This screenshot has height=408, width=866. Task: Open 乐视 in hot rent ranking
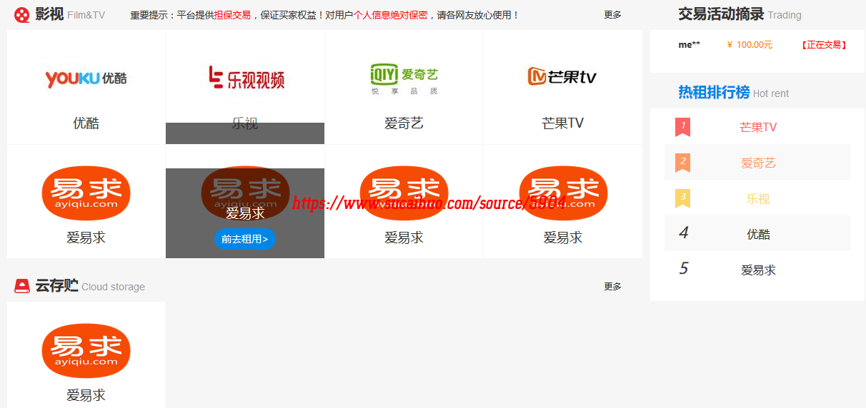[758, 199]
